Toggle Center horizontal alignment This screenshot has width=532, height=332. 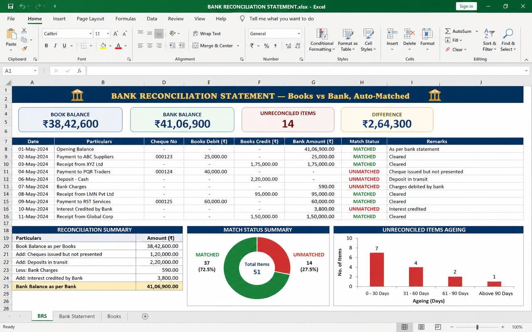click(150, 46)
